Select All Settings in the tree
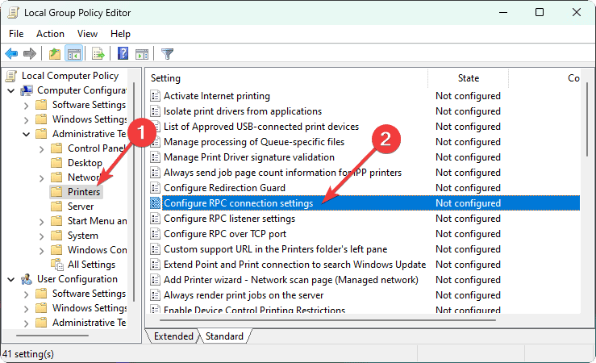Screen dimensions: 596x363 click(x=91, y=265)
